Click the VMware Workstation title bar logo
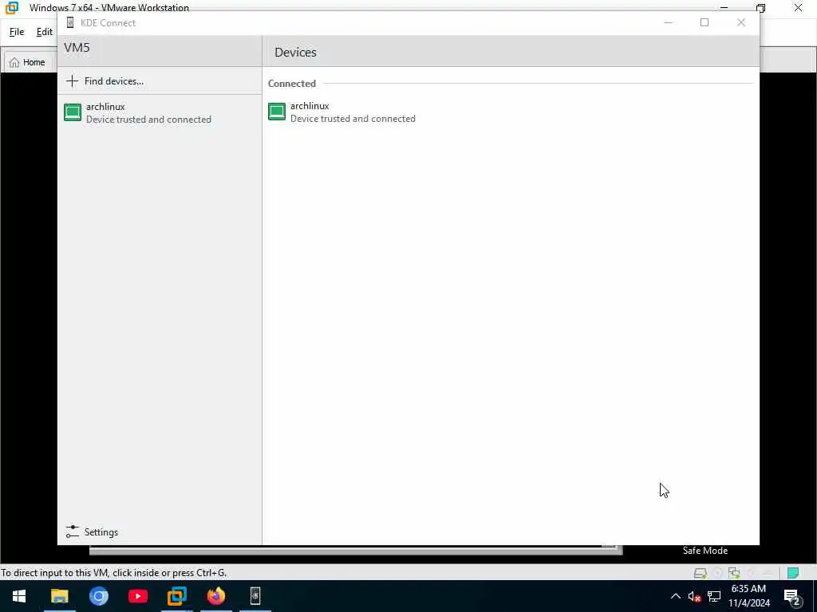 click(x=11, y=7)
